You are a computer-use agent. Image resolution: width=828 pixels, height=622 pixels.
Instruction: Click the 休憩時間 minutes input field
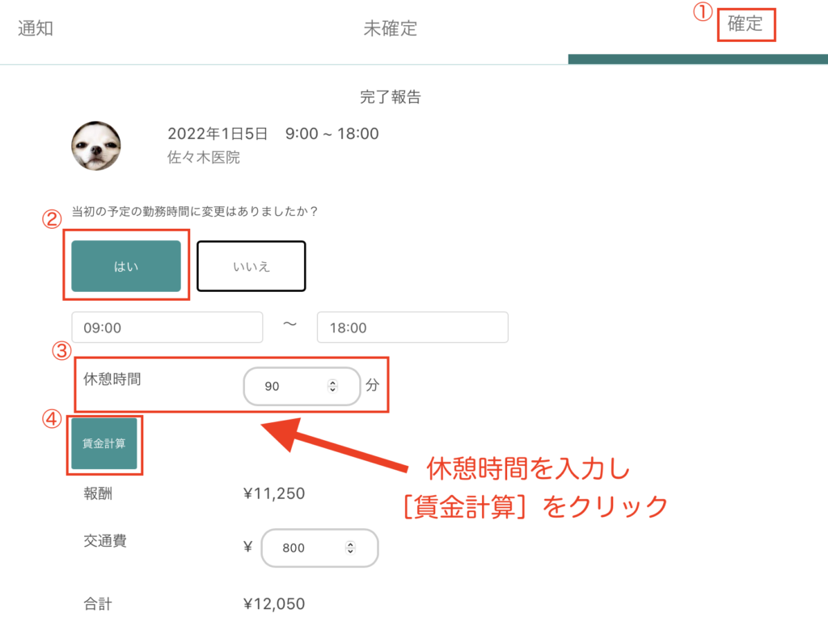tap(302, 386)
